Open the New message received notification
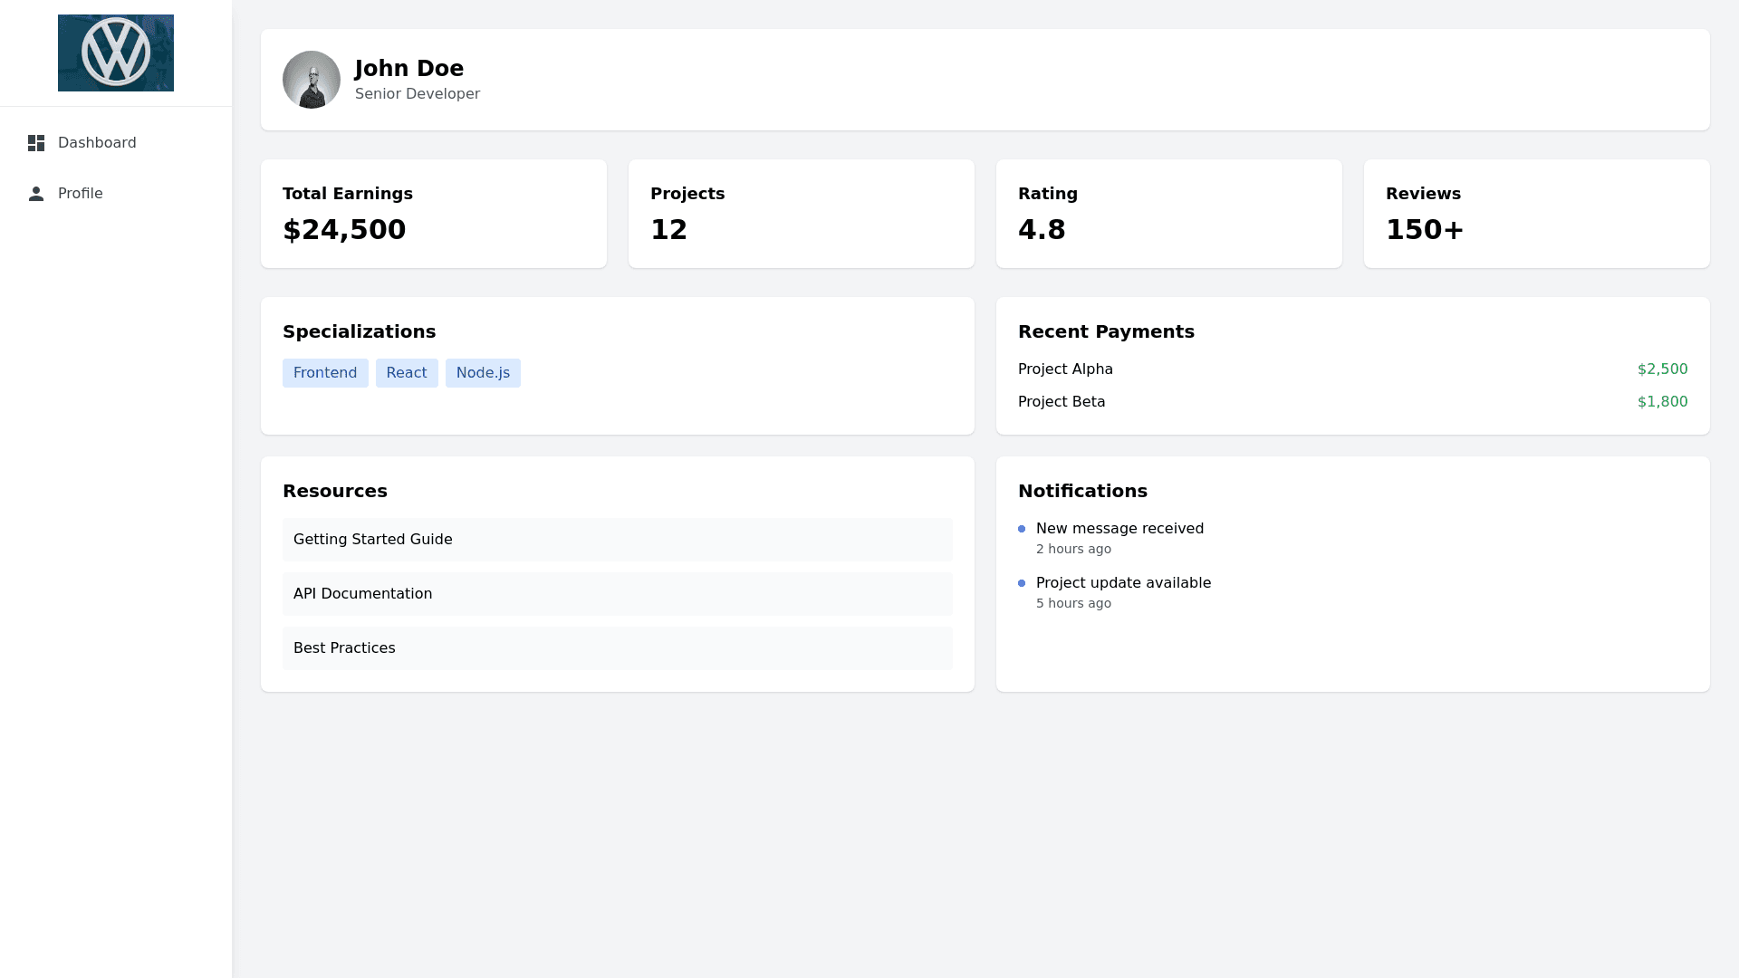1739x978 pixels. 1119,529
